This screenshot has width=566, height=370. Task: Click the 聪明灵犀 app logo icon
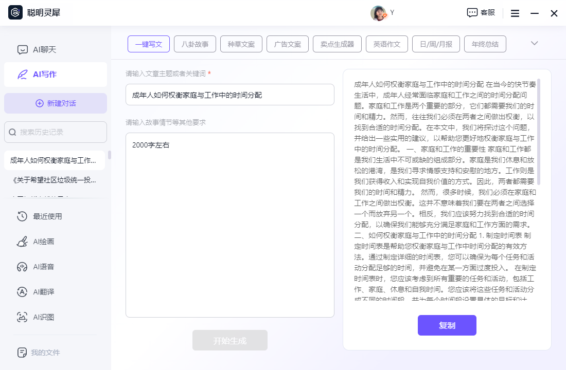[x=15, y=13]
